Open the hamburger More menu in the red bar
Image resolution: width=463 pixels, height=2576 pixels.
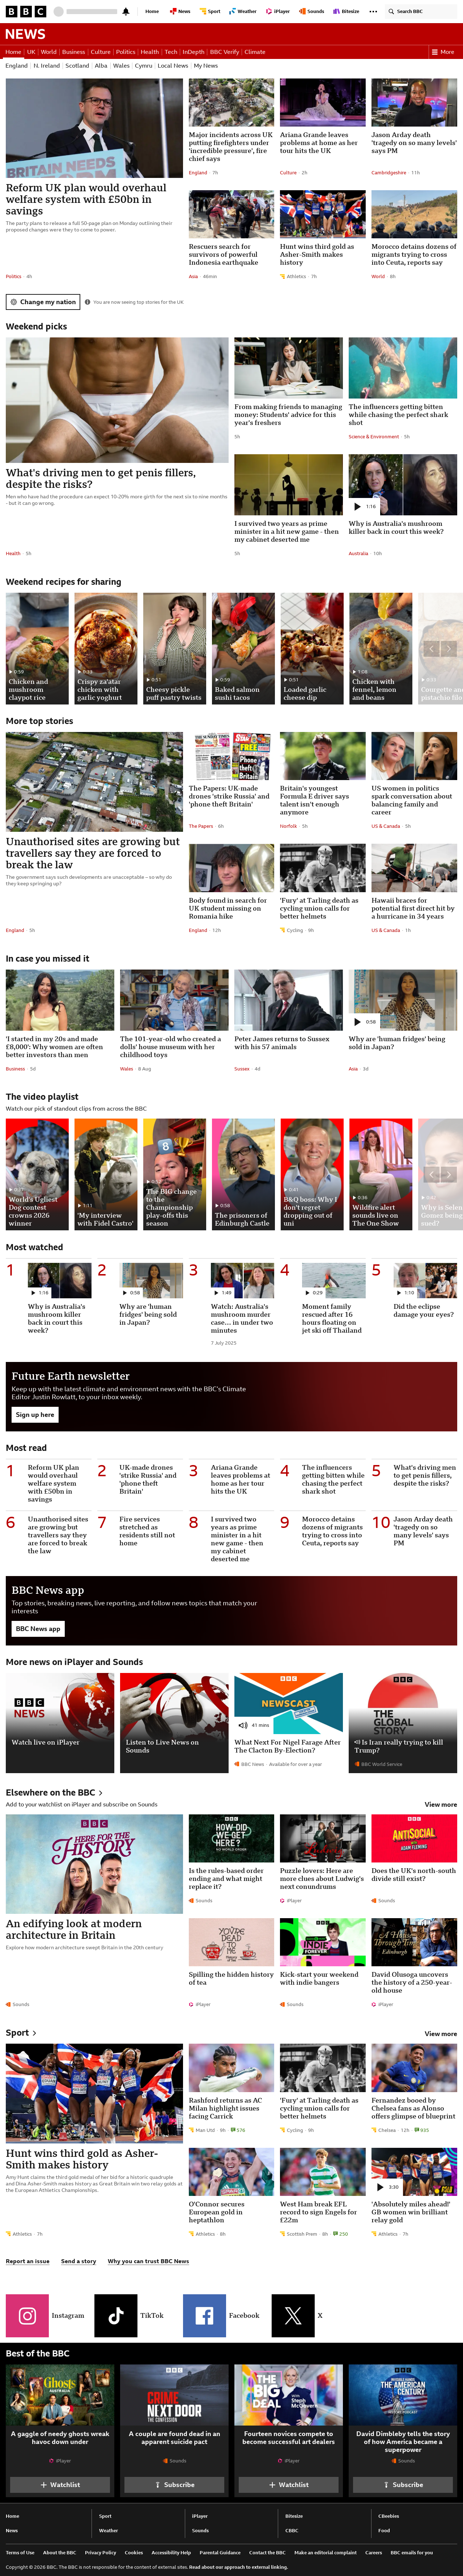point(443,52)
